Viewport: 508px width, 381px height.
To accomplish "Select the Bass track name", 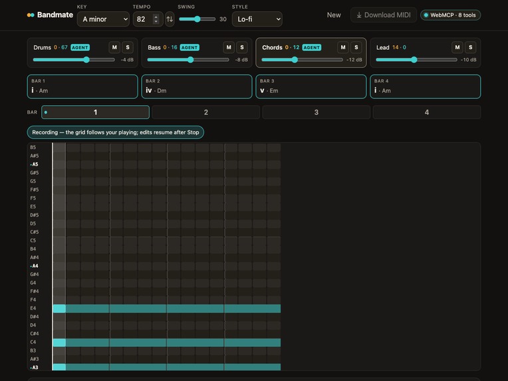I will click(154, 47).
